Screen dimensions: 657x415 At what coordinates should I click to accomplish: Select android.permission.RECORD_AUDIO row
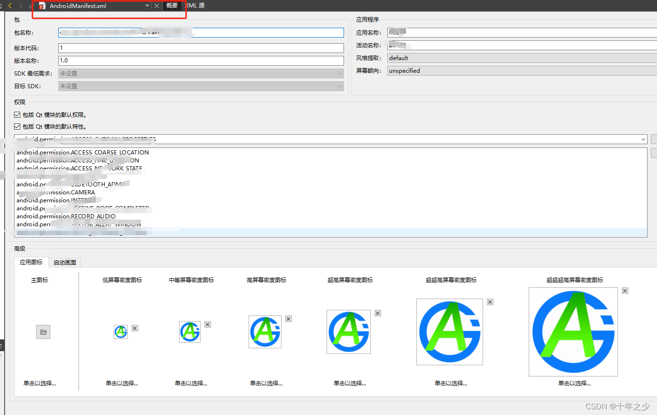point(331,216)
